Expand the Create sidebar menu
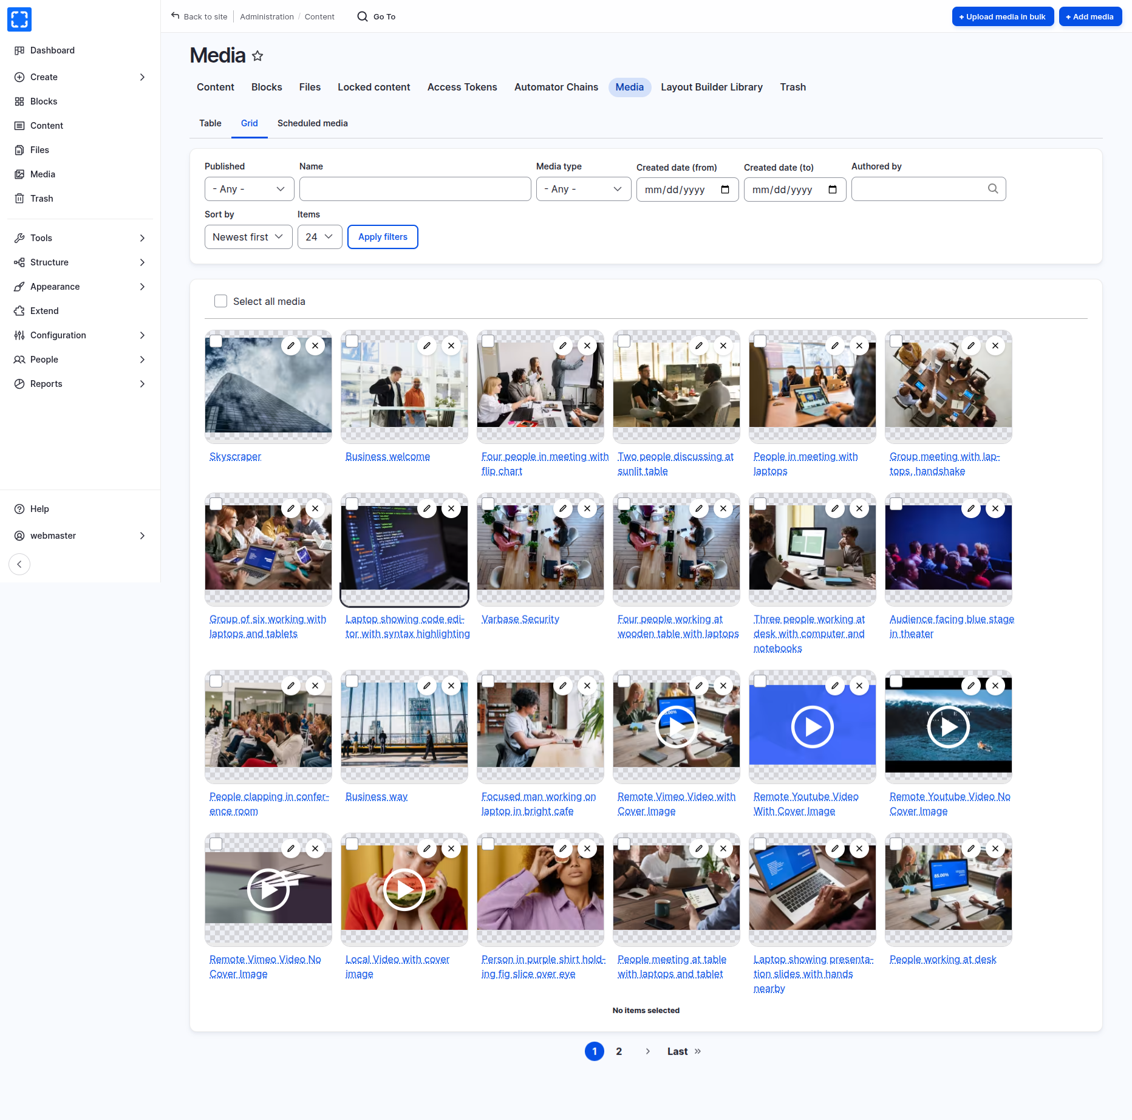Viewport: 1132px width, 1120px height. 80,77
